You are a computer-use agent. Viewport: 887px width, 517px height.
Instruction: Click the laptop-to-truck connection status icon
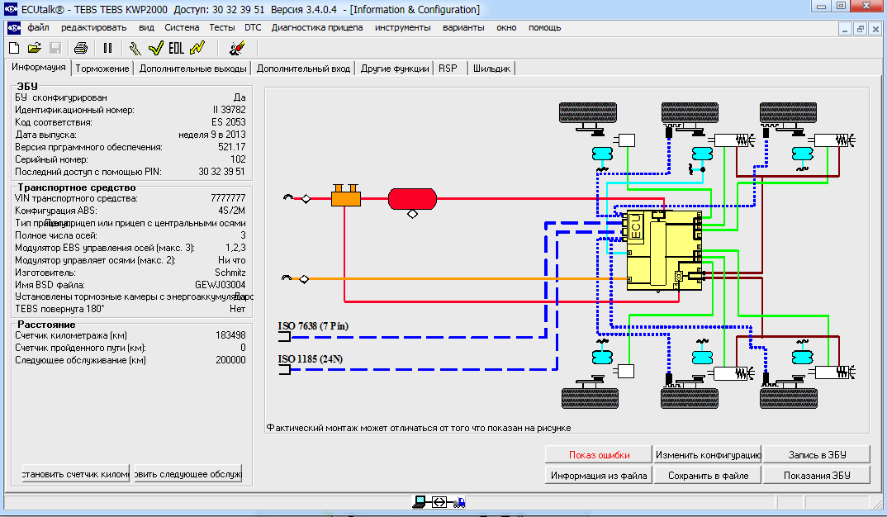click(439, 501)
